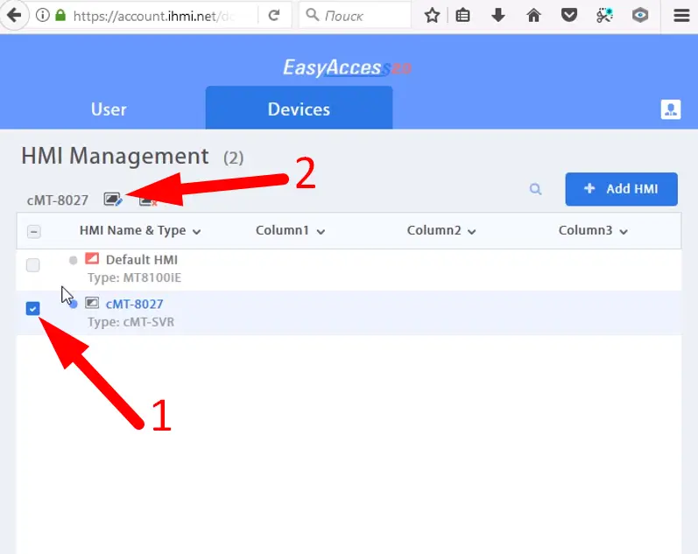Click the (2) HMI count label
This screenshot has width=698, height=554.
coord(233,158)
